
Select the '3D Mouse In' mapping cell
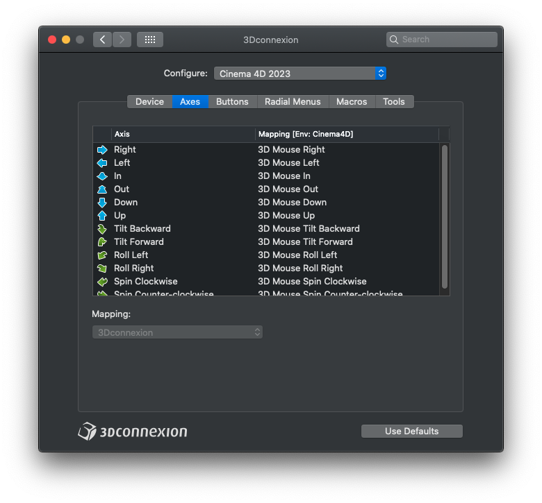284,176
